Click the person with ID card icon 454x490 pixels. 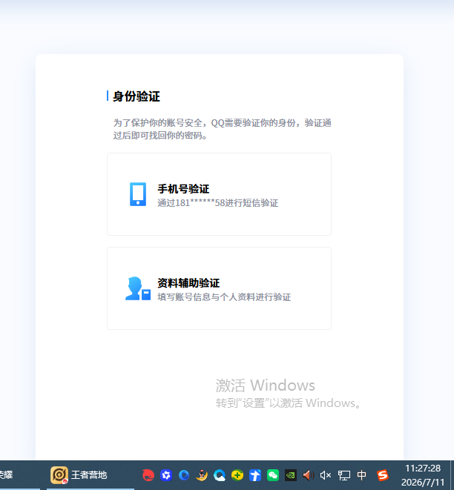coord(138,288)
